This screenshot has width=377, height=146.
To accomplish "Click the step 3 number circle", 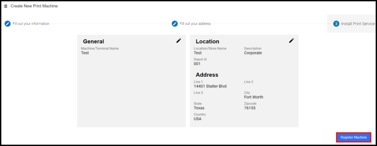I will coord(336,24).
